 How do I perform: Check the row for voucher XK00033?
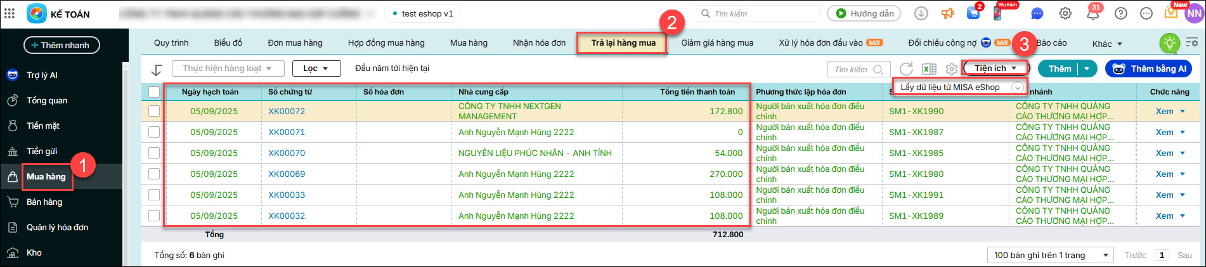click(x=154, y=195)
